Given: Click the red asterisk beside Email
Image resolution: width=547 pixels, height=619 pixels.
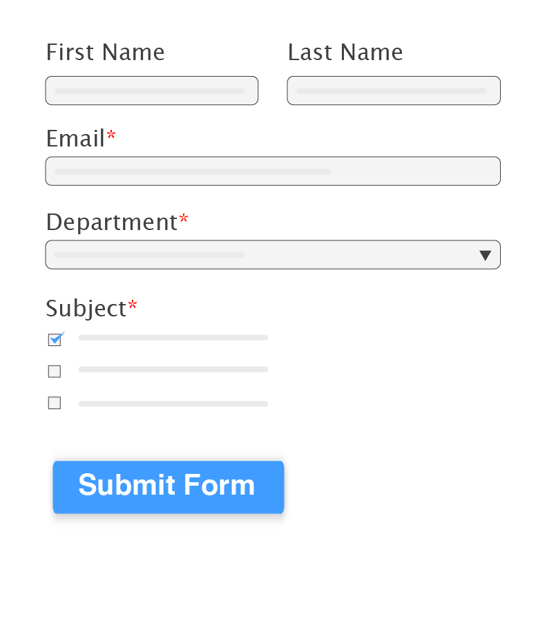Looking at the screenshot, I should click(111, 136).
